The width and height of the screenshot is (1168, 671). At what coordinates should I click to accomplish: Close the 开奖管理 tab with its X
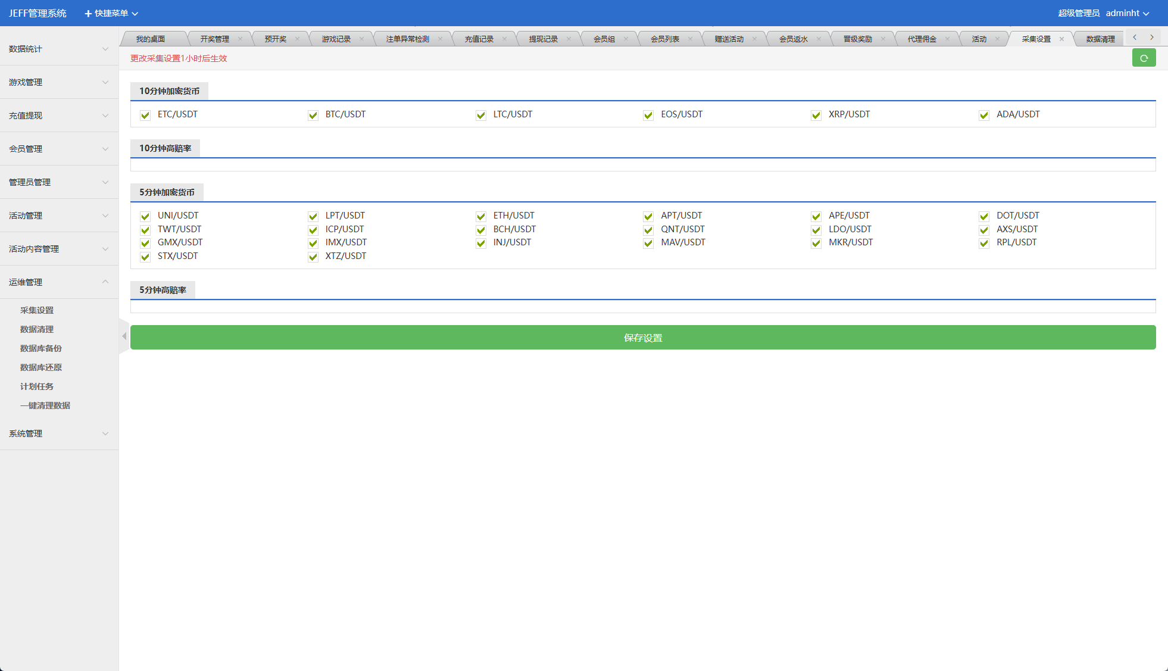point(240,39)
